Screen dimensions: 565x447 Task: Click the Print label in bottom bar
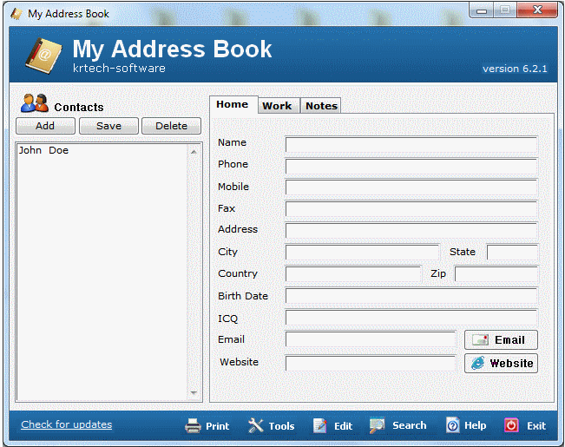pos(217,426)
